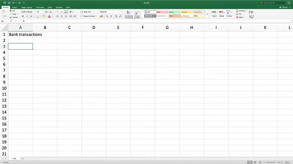The width and height of the screenshot is (293, 164).
Task: Center align cell text horizontally
Action: pos(62,16)
